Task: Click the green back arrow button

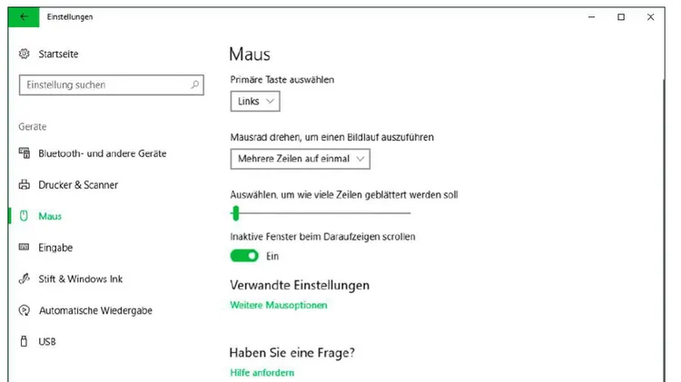Action: [x=24, y=17]
